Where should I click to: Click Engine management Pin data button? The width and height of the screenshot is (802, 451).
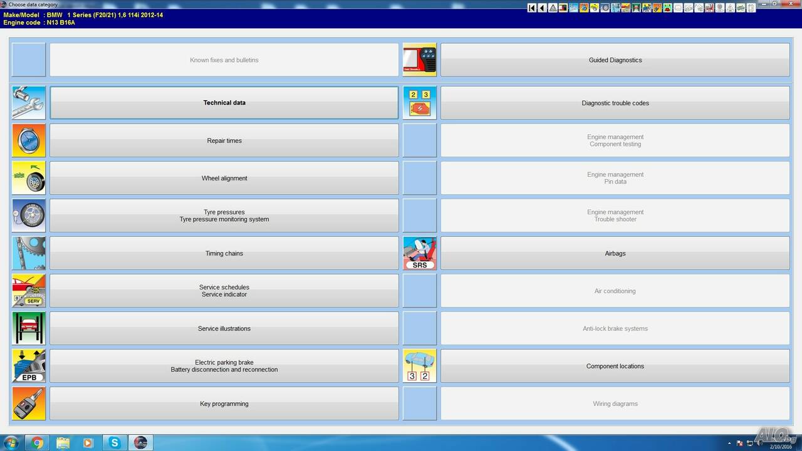coord(615,178)
